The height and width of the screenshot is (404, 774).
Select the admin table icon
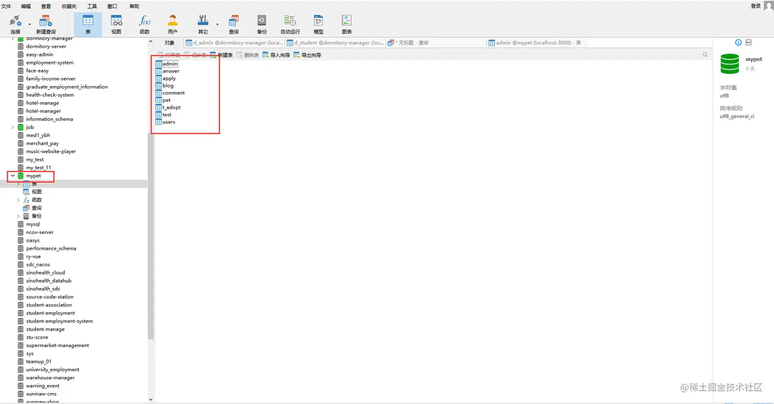point(159,63)
